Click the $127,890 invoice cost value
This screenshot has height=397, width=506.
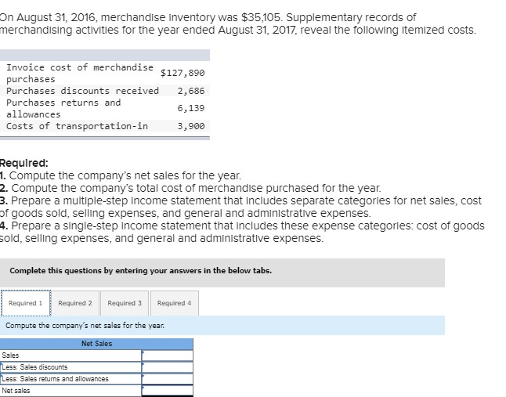(x=183, y=73)
